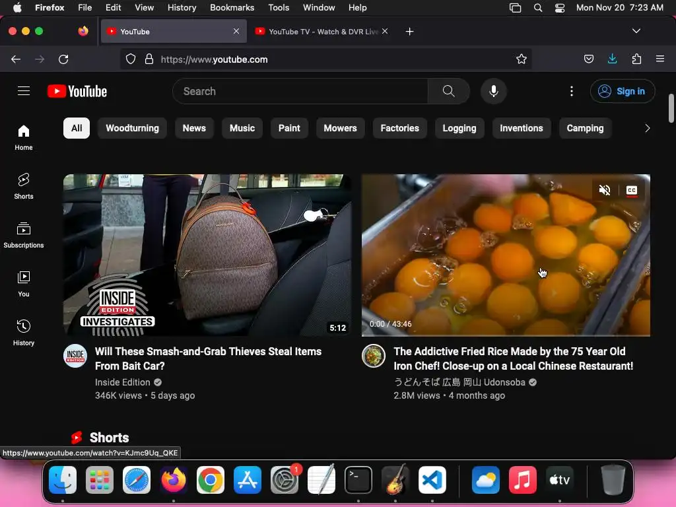Open the You section in sidebar
676x507 pixels.
24,284
